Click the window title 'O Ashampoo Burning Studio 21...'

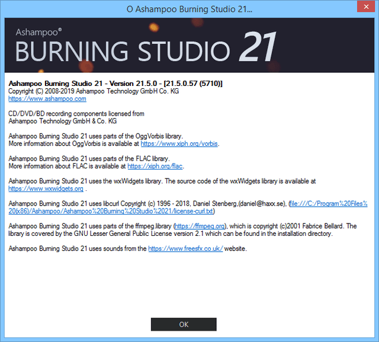(x=189, y=9)
